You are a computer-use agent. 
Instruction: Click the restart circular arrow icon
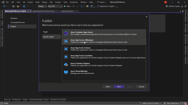coord(82,6)
